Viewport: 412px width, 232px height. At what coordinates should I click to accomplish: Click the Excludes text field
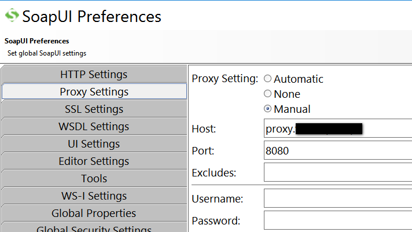pyautogui.click(x=337, y=172)
